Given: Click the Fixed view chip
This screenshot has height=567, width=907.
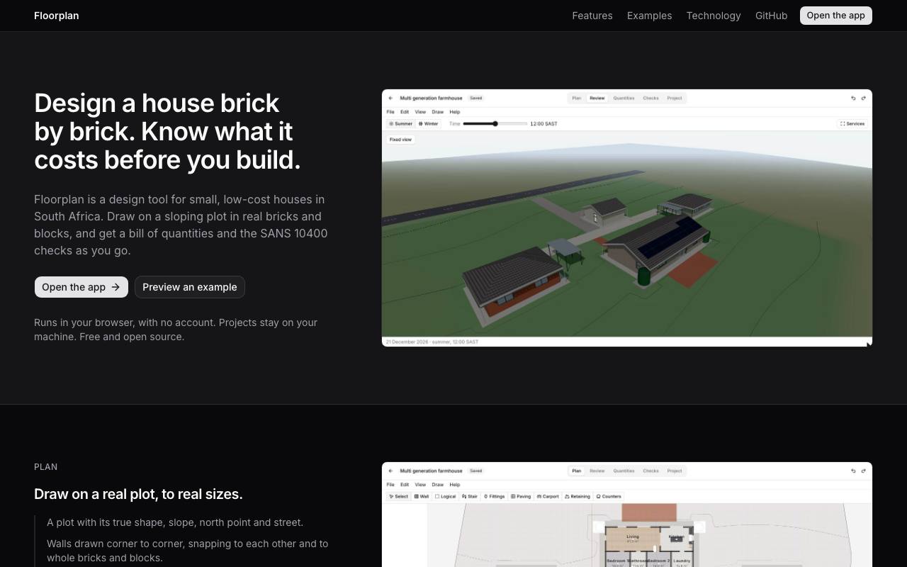Looking at the screenshot, I should tap(400, 140).
